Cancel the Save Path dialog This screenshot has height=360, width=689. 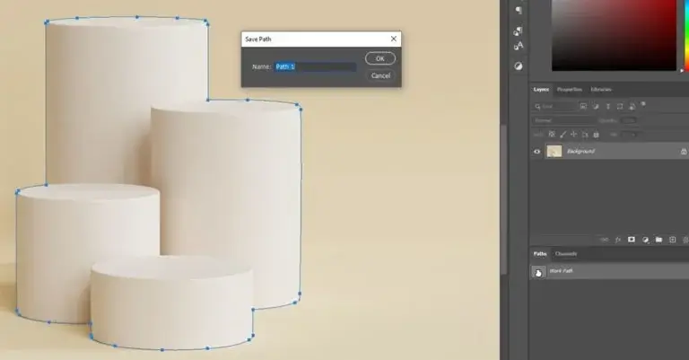pyautogui.click(x=380, y=75)
